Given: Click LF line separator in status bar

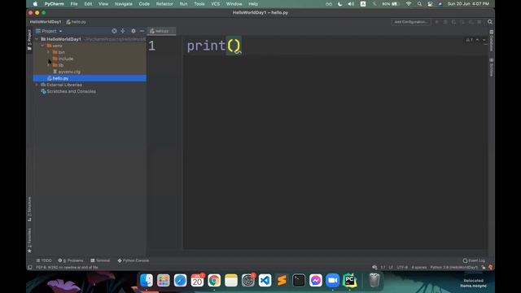Looking at the screenshot, I should tap(391, 268).
